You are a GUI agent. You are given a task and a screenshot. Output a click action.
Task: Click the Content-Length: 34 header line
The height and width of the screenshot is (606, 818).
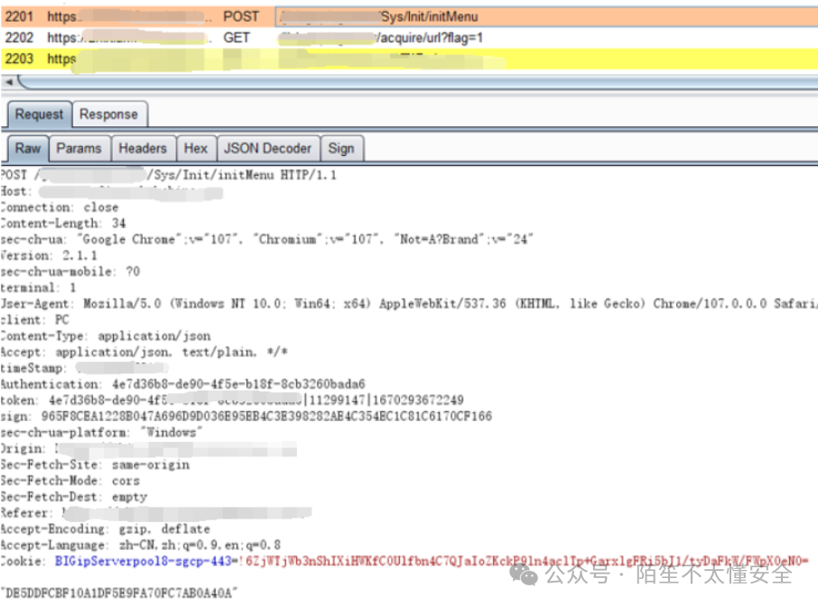[x=63, y=223]
